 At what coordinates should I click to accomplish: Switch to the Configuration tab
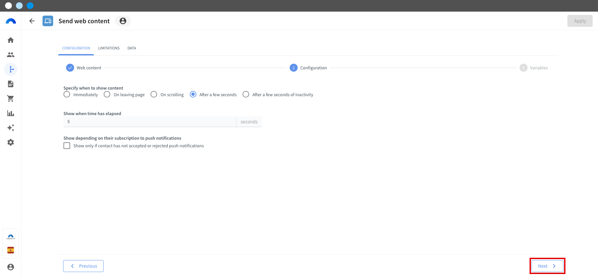[76, 48]
